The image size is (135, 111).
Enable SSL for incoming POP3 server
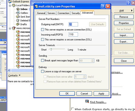[x=42, y=40]
